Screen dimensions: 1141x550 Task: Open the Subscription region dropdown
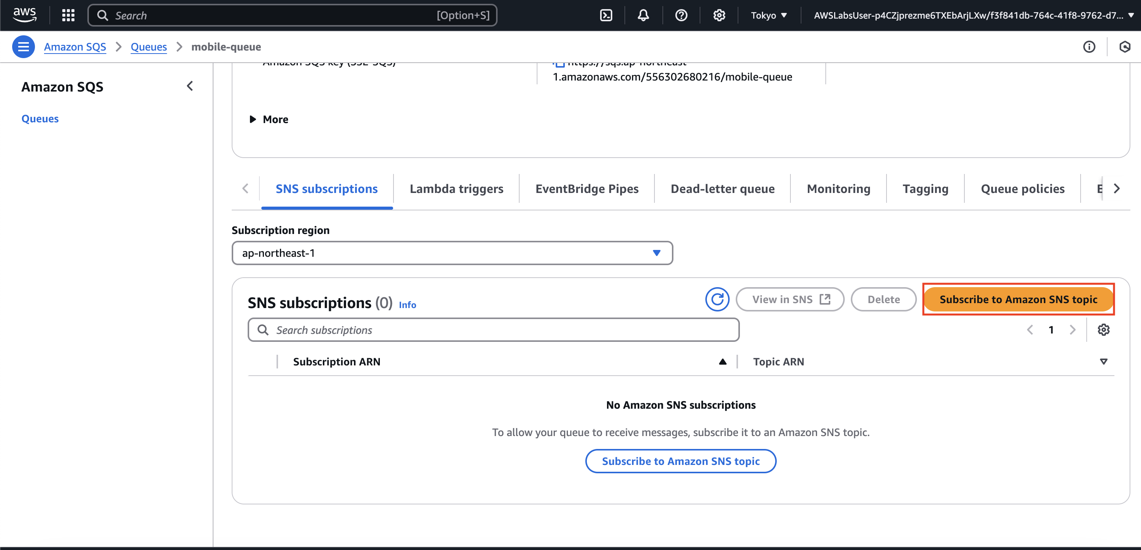452,253
